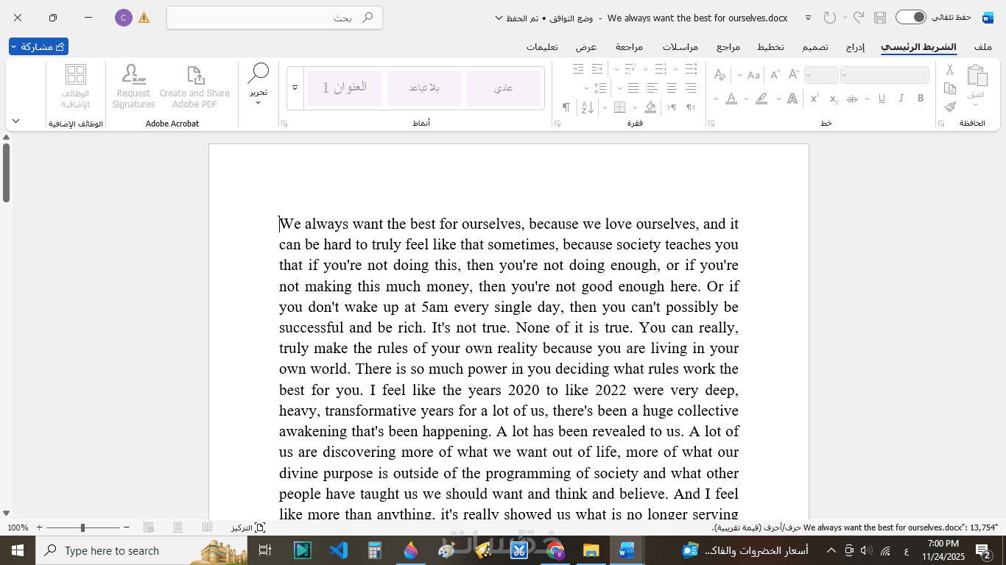Apply the Heading 1 (العنوان 1) style
1006x565 pixels.
point(345,88)
